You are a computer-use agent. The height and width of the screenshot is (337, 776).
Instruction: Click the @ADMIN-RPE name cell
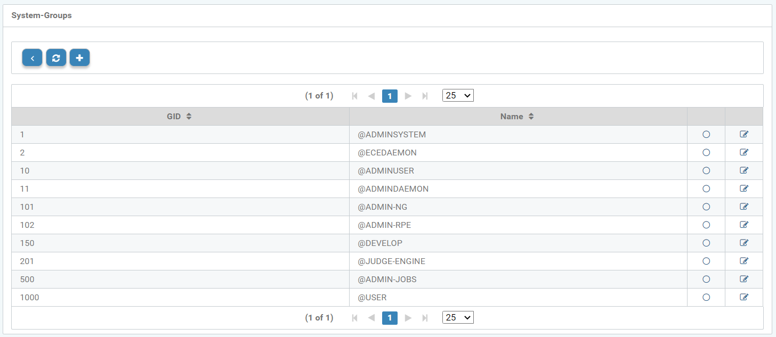(x=384, y=225)
